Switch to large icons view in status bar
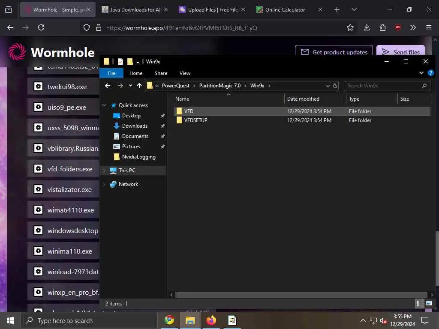This screenshot has height=329, width=439. click(x=429, y=303)
